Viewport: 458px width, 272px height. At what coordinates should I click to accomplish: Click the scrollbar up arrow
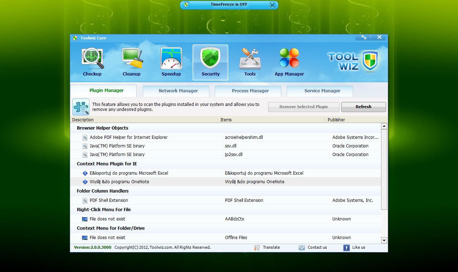coord(384,126)
